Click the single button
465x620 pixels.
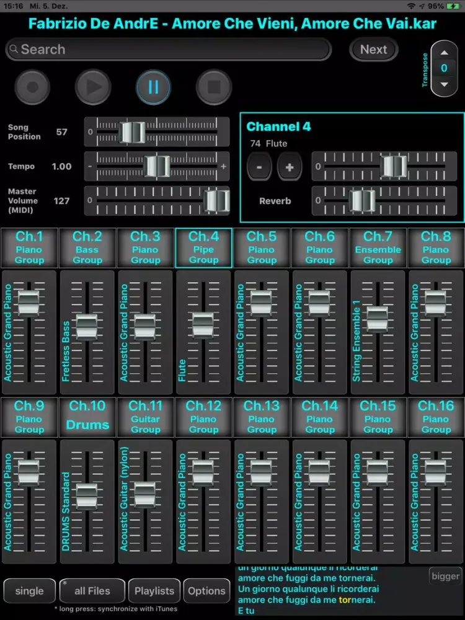[29, 591]
